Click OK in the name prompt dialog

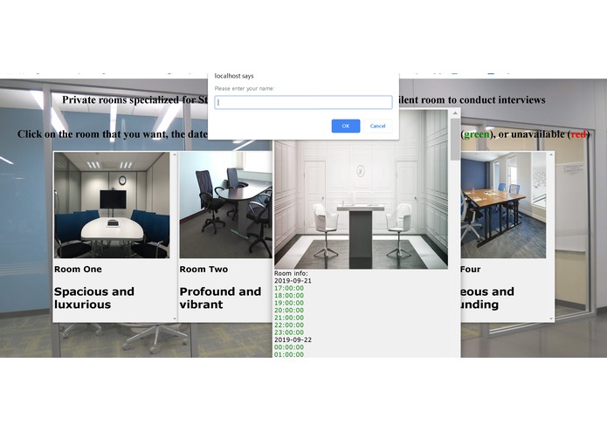pyautogui.click(x=346, y=126)
